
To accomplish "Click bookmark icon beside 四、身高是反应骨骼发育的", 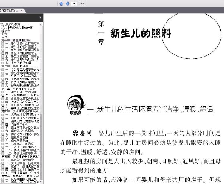I will 3,102.
